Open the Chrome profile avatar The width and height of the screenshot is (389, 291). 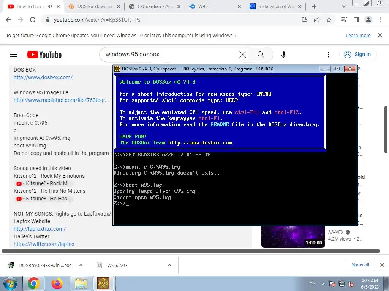click(368, 20)
